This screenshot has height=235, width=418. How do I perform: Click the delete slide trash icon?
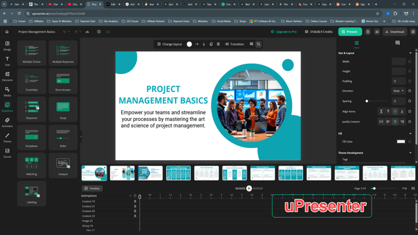pos(218,44)
